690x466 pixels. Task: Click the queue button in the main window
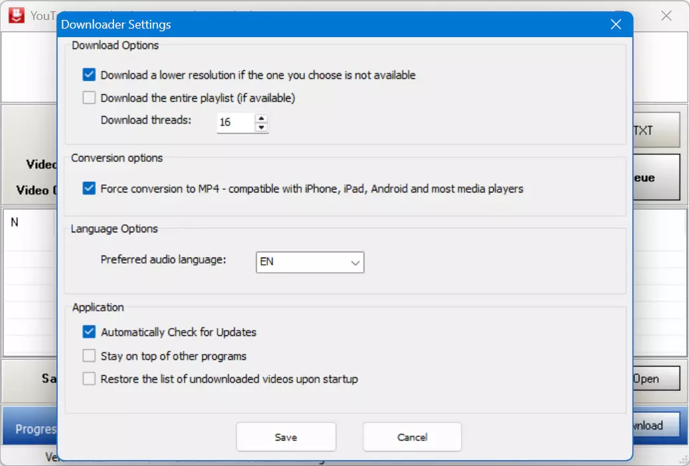click(x=657, y=177)
